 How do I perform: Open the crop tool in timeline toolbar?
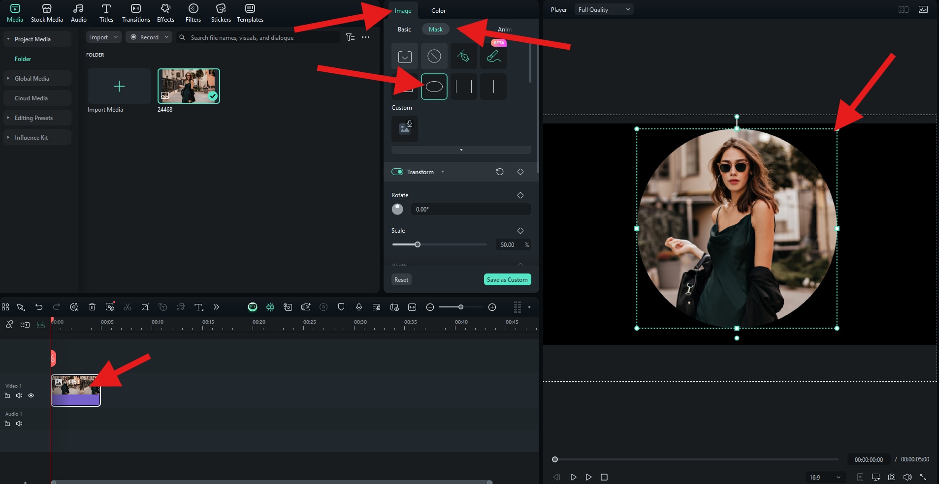(145, 307)
